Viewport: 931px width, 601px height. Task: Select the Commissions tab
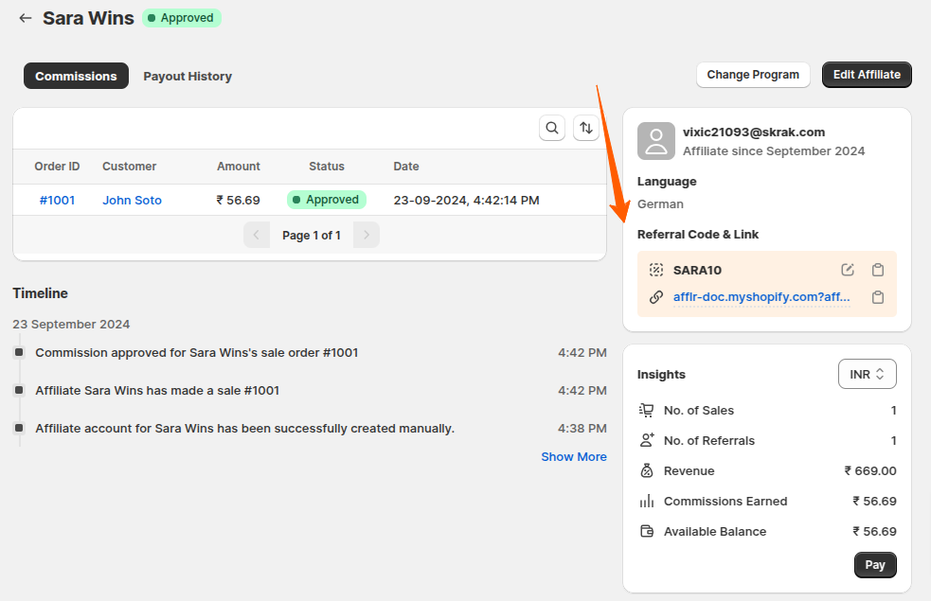tap(76, 76)
